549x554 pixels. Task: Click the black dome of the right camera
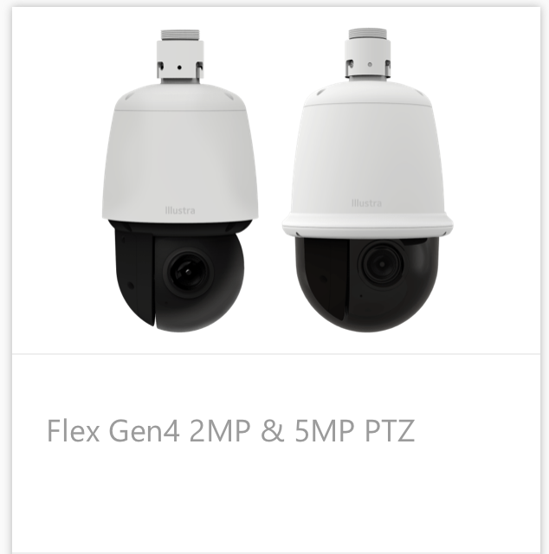tap(368, 284)
